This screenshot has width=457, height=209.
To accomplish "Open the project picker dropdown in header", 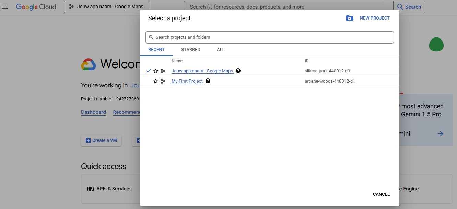I will point(106,7).
